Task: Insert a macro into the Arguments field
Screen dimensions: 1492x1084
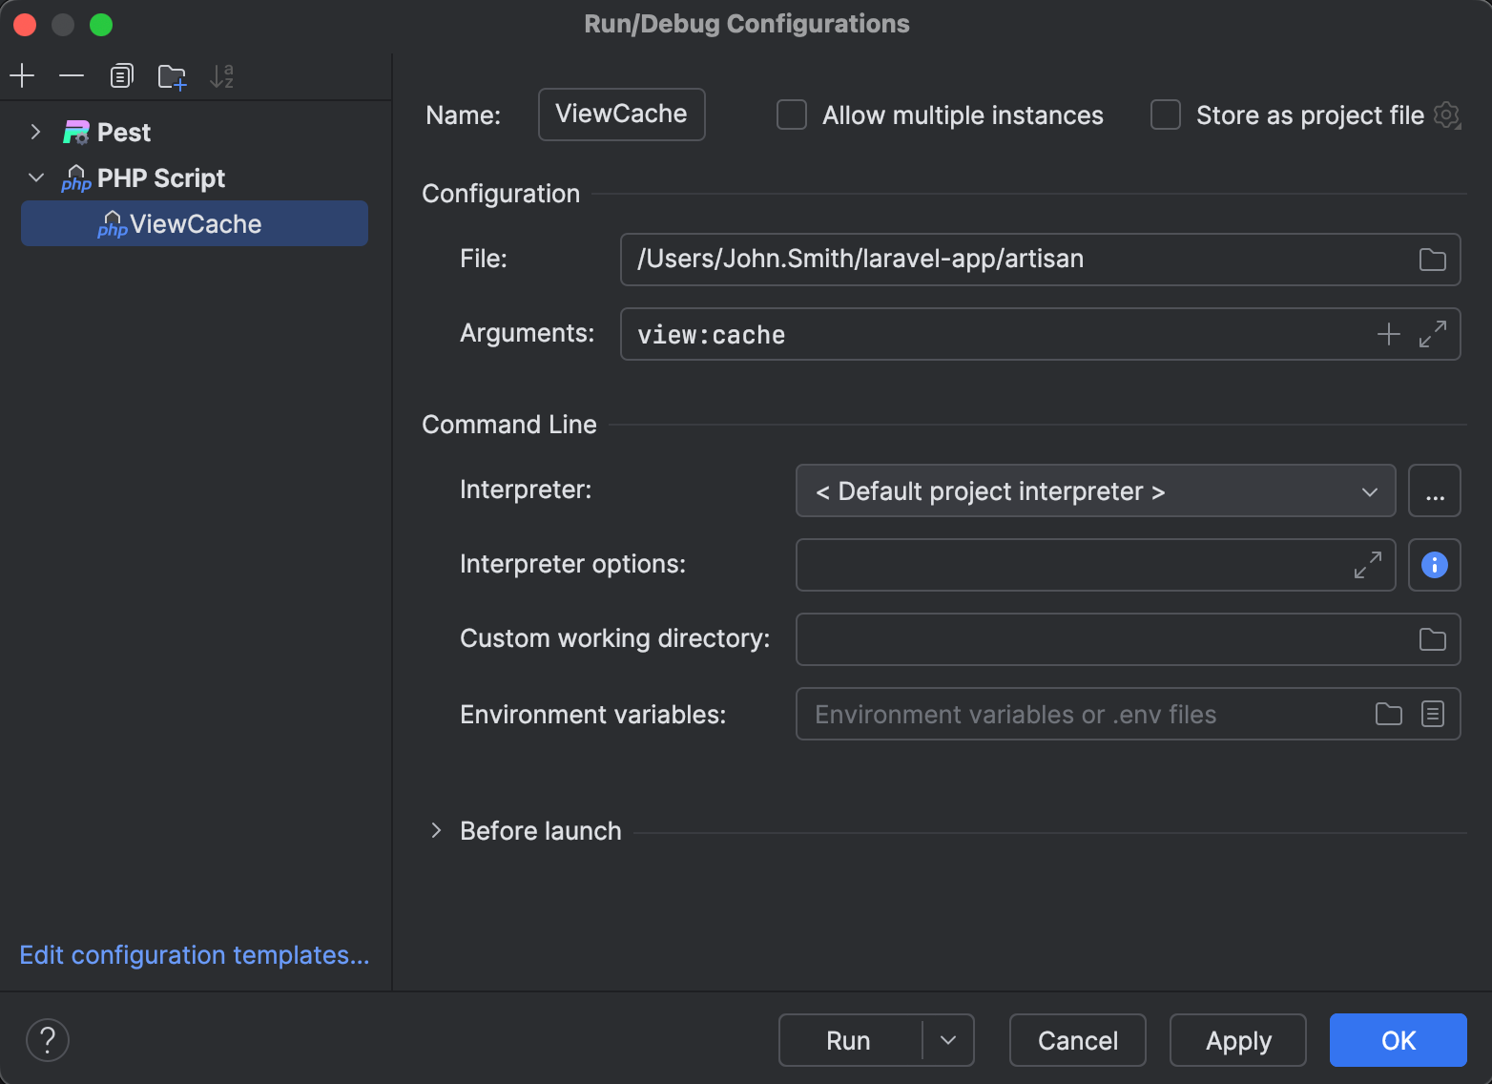Action: 1389,334
